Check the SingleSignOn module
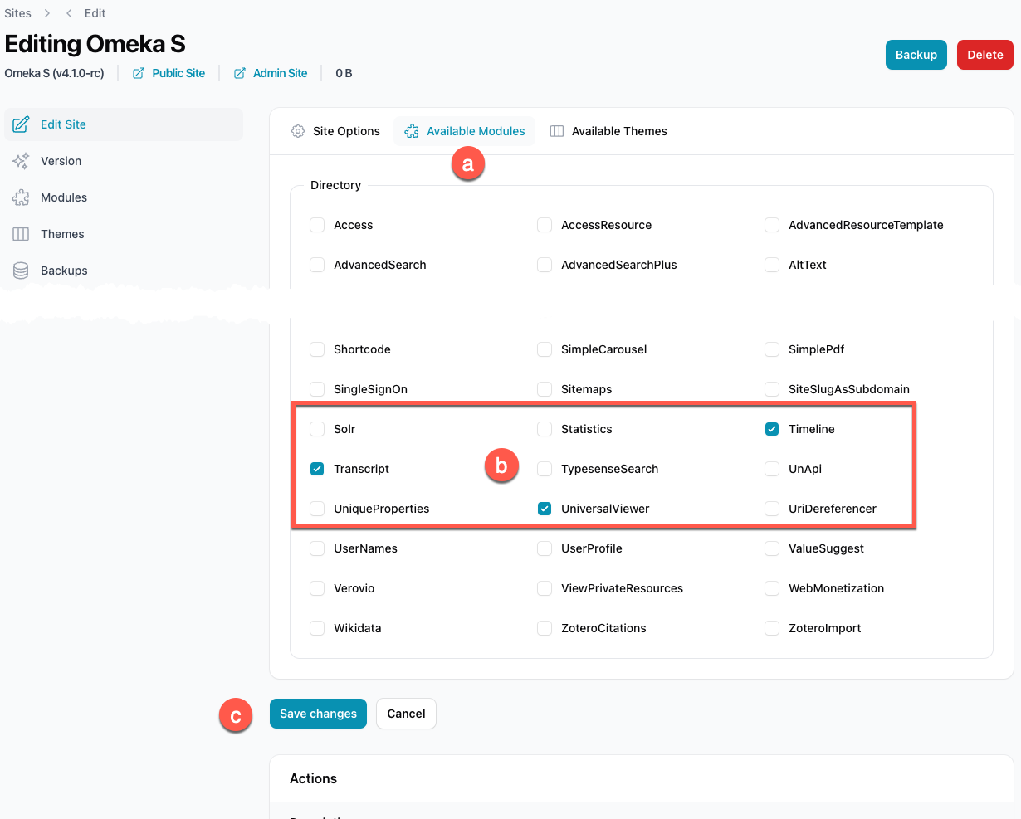Image resolution: width=1021 pixels, height=819 pixels. (317, 389)
